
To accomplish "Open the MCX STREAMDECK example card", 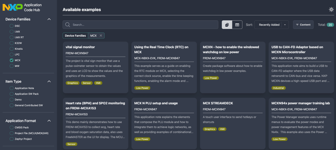I will 218,103.
